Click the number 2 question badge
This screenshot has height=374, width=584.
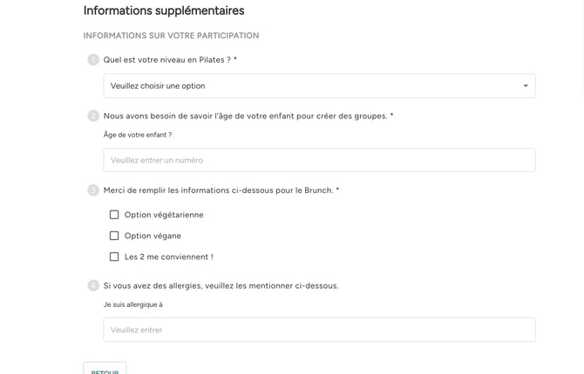pyautogui.click(x=93, y=116)
